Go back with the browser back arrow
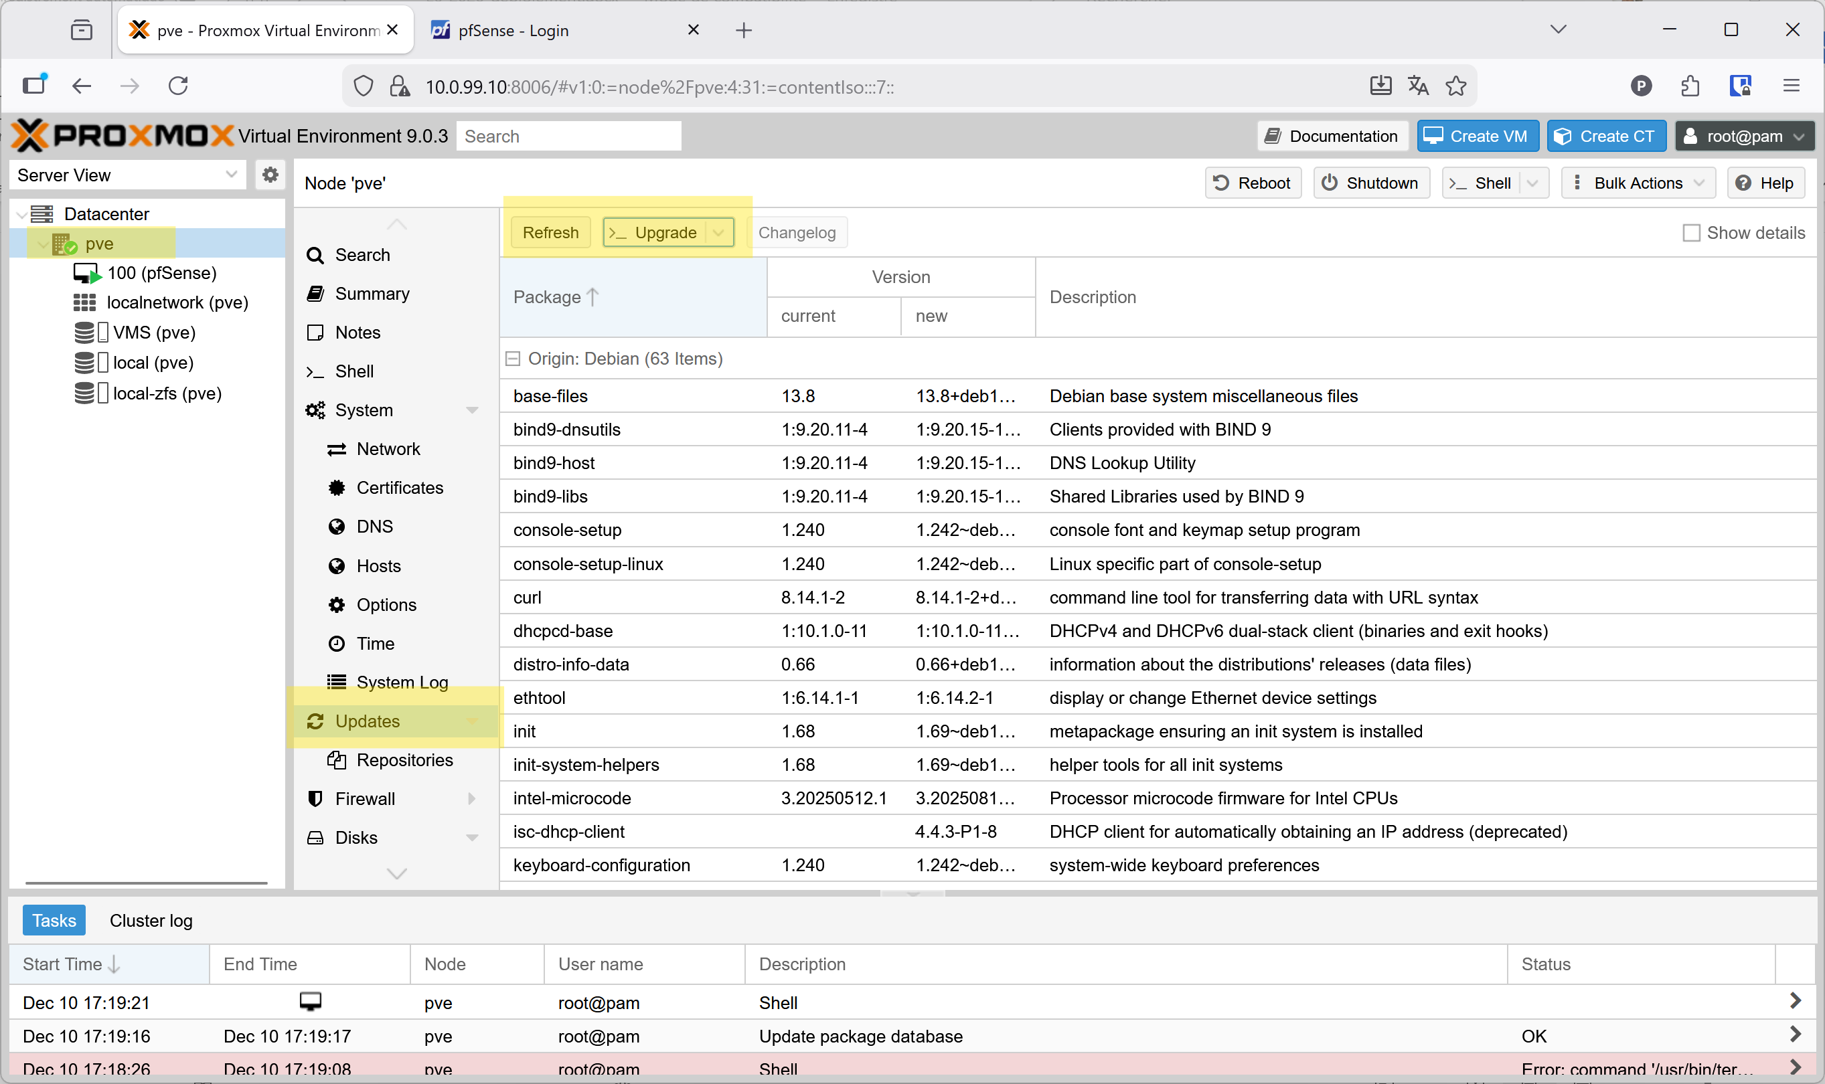 (81, 86)
